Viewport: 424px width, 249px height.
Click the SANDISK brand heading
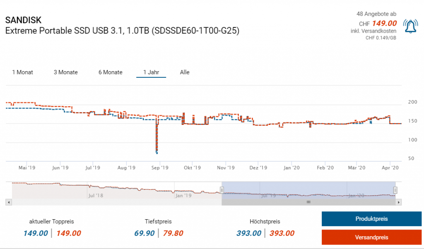[23, 20]
